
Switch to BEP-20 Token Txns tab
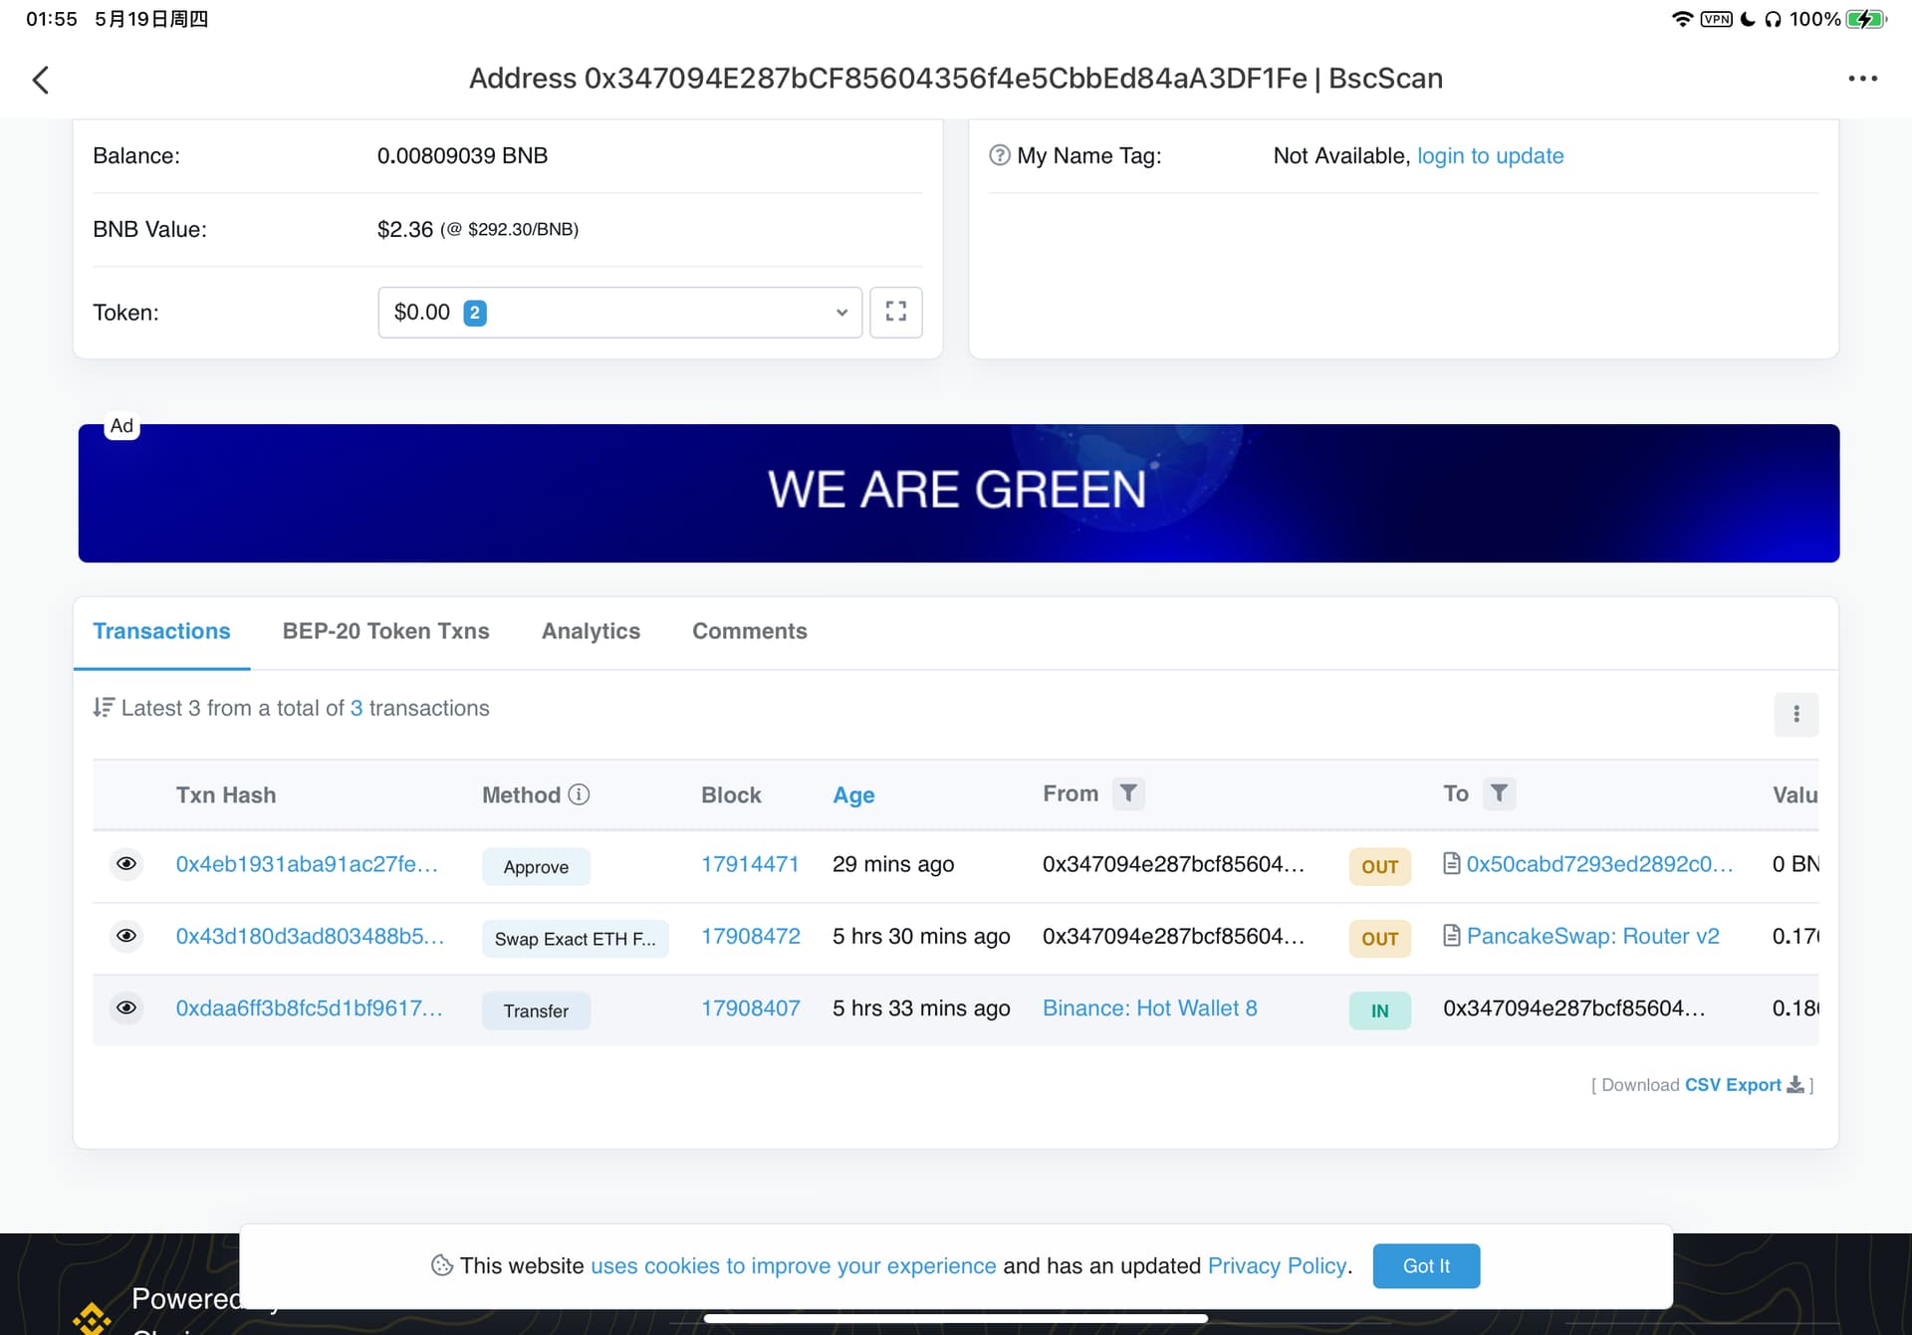coord(385,631)
